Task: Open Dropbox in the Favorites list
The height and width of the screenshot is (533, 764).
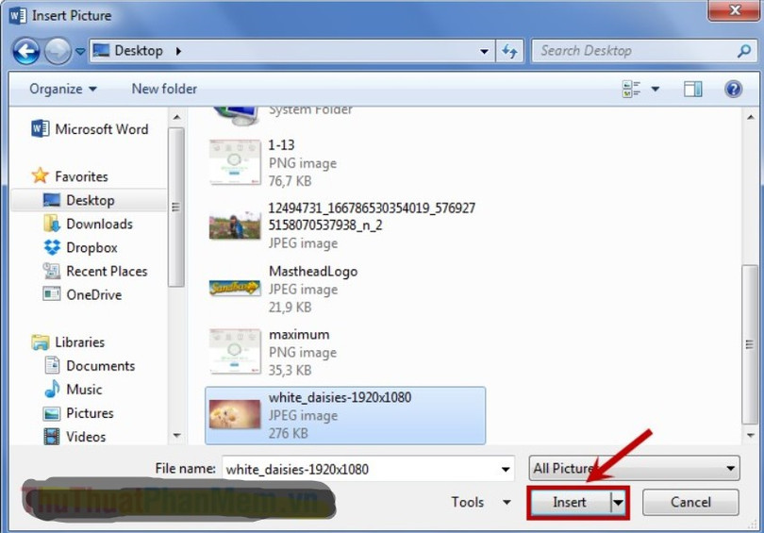Action: (x=91, y=247)
